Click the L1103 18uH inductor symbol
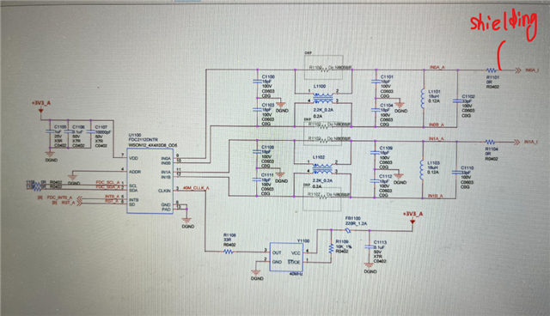This screenshot has height=316, width=550. point(422,169)
